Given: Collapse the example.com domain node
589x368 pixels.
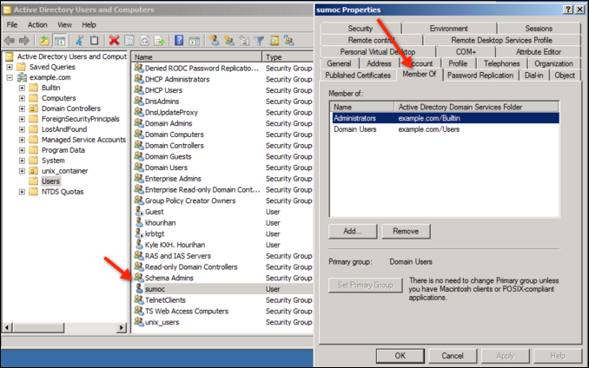Looking at the screenshot, I should point(10,77).
